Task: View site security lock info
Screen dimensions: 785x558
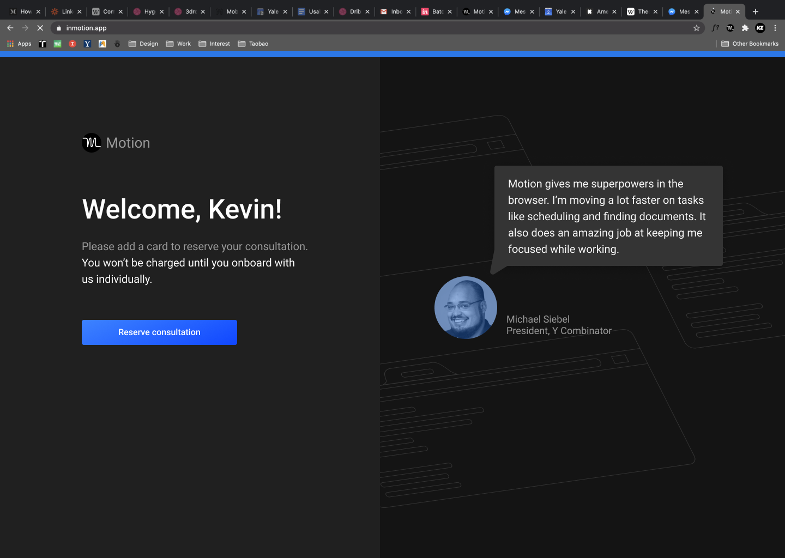Action: (x=59, y=28)
